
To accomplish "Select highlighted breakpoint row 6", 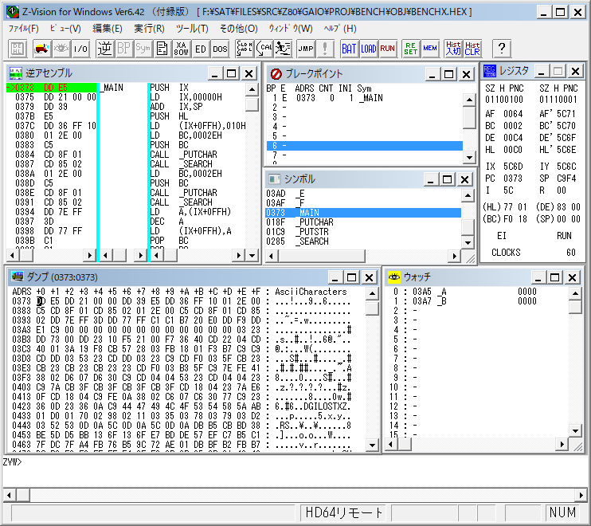I will 365,146.
